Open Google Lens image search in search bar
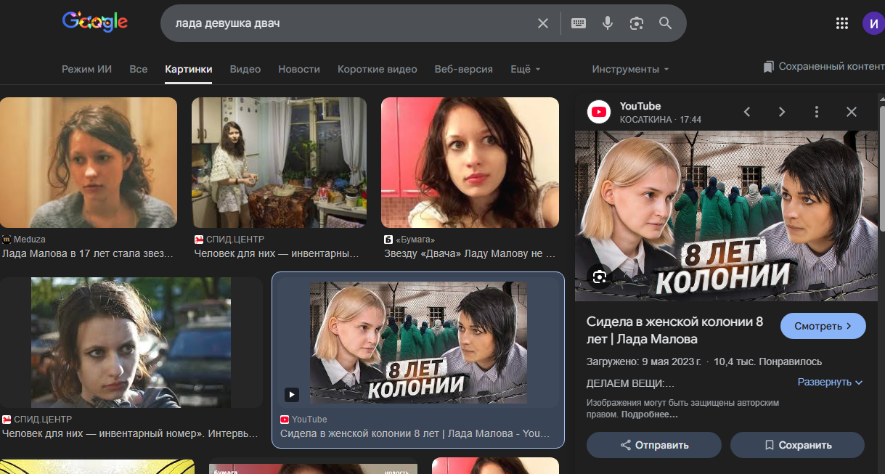885x474 pixels. click(637, 23)
